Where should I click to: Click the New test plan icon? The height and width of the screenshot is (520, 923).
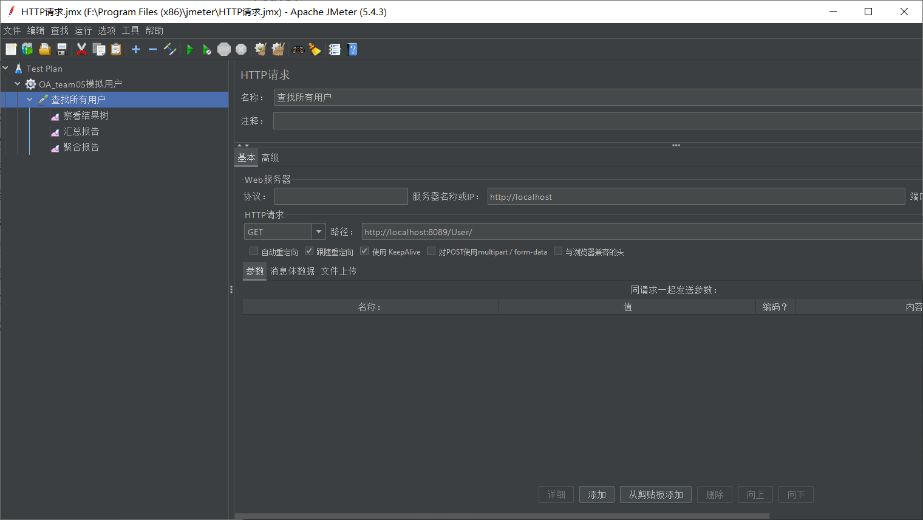[x=11, y=49]
